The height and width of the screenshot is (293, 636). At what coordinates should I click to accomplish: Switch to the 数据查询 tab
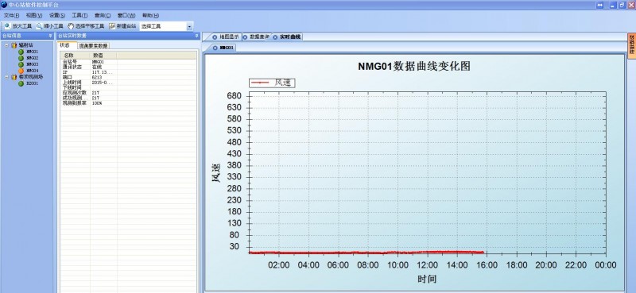256,37
